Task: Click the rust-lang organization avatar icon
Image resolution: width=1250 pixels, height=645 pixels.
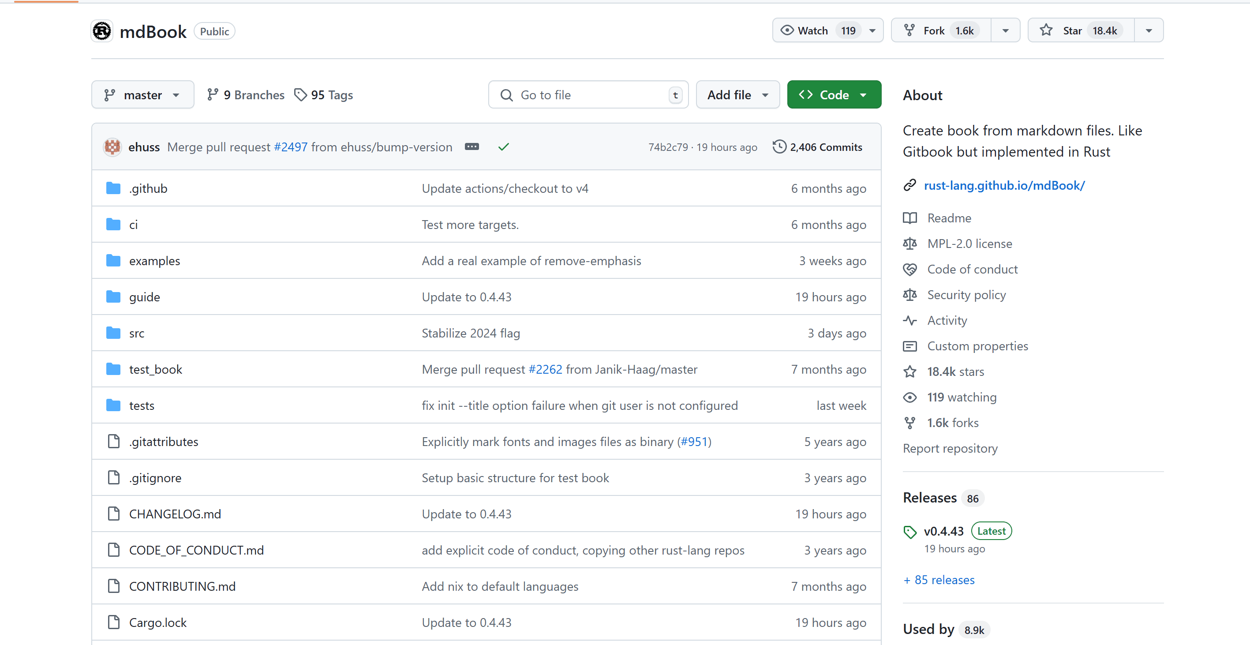Action: [102, 31]
